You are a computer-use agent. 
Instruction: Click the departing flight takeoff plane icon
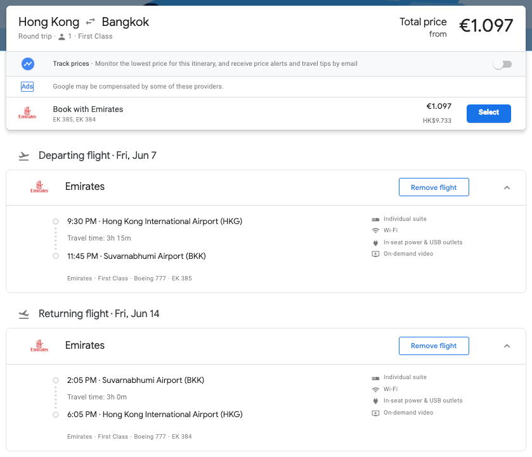23,156
